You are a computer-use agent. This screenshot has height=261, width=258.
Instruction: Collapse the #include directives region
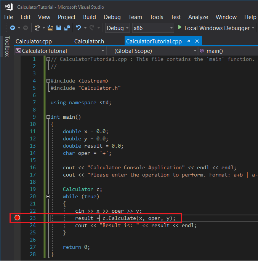pos(48,81)
